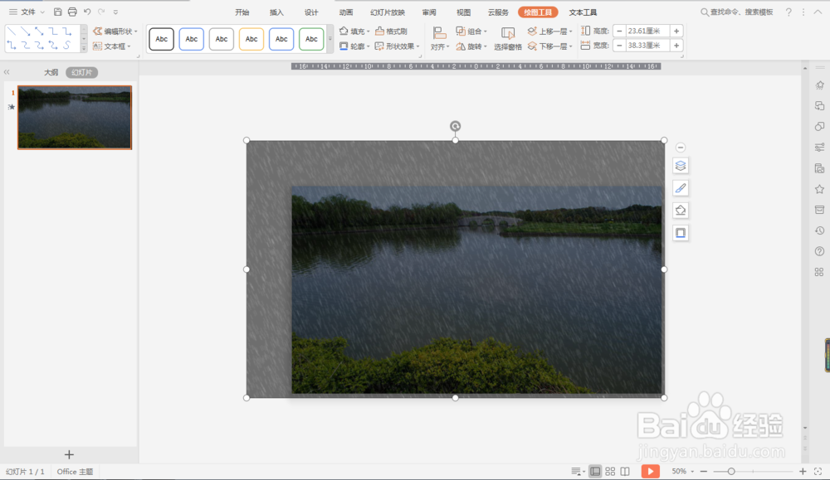Open the 动画 tab
This screenshot has height=480, width=830.
tap(345, 12)
